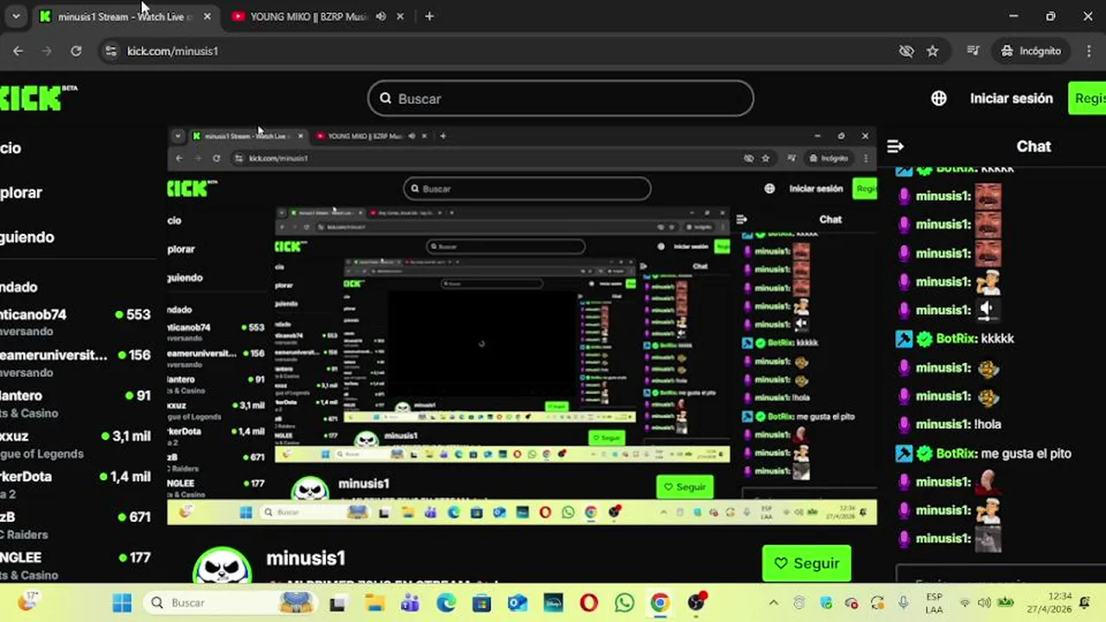This screenshot has height=622, width=1106.
Task: Open Outlook from the bottom taskbar
Action: pos(518,603)
